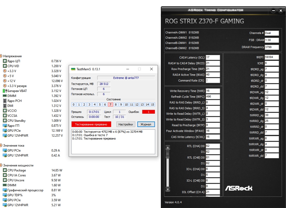286x208 pixels.
Task: Click the Тестируется, МБ value 28 512
Action: coord(104,84)
